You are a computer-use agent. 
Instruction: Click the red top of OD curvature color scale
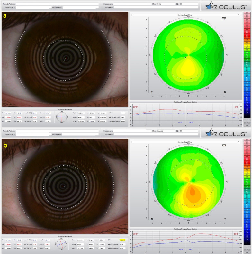[247, 14]
